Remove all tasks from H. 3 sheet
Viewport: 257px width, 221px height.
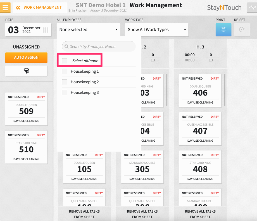pyautogui.click(x=200, y=214)
